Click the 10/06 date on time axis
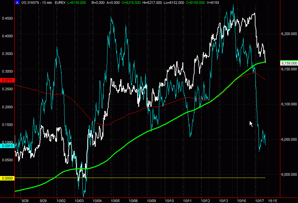This screenshot has height=203, width=298. point(133,201)
